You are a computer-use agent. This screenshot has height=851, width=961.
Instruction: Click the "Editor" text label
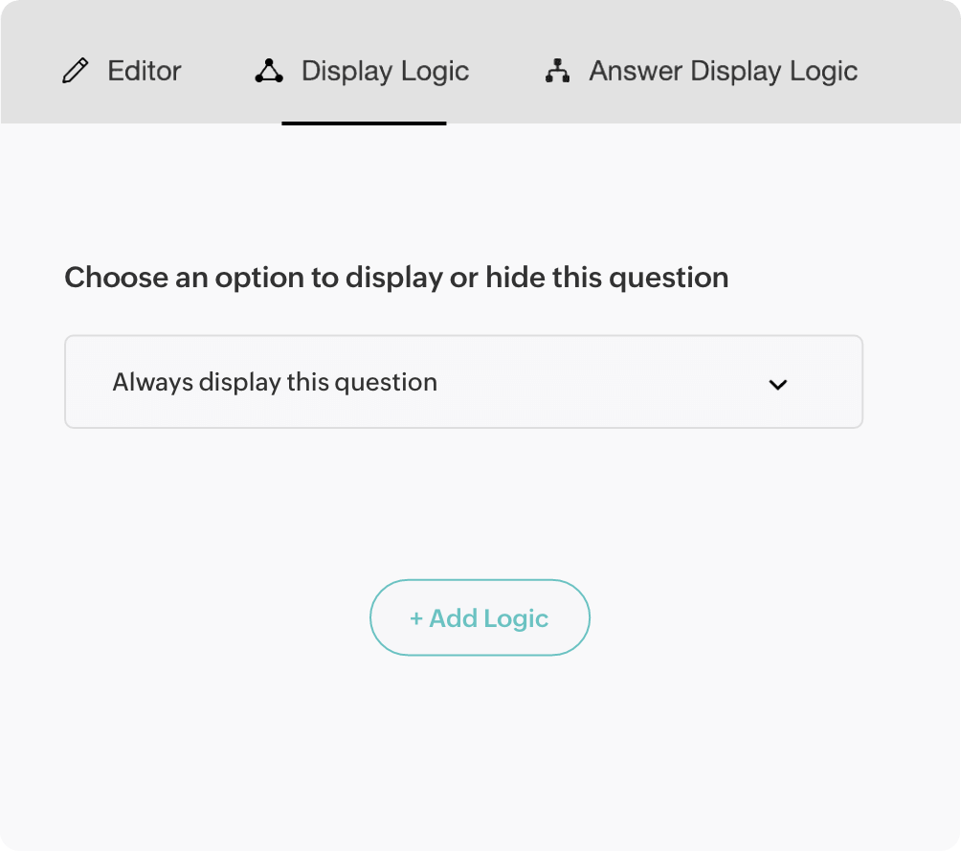145,71
